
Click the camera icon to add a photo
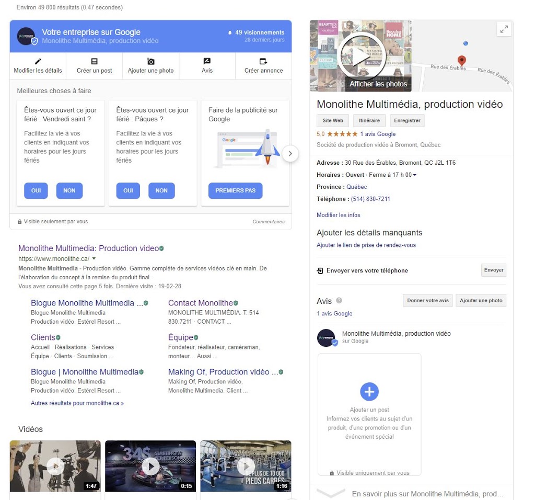[x=150, y=61]
